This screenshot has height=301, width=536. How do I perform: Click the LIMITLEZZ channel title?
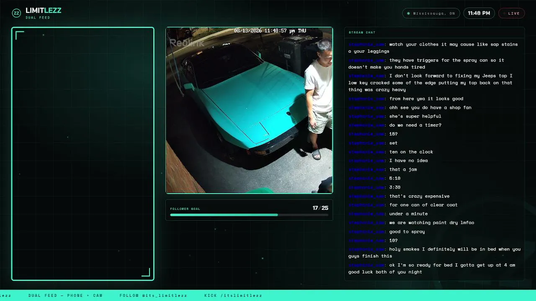(44, 10)
